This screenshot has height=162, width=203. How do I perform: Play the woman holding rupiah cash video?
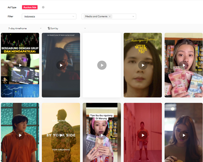(x=184, y=65)
